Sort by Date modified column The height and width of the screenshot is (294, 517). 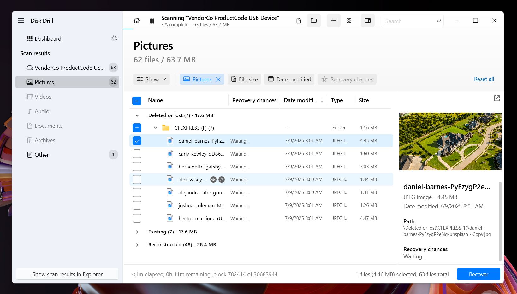pos(303,100)
